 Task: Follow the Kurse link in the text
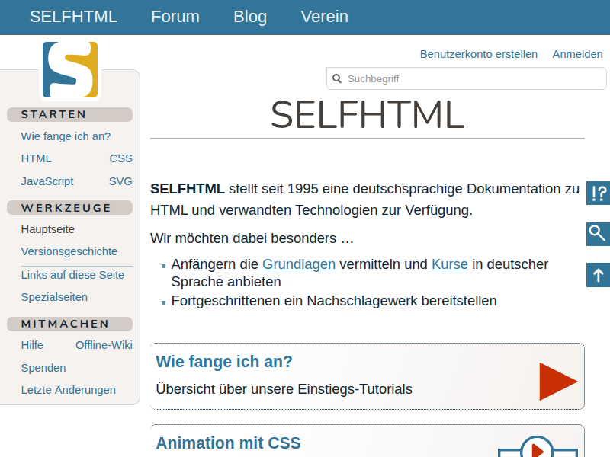click(450, 264)
